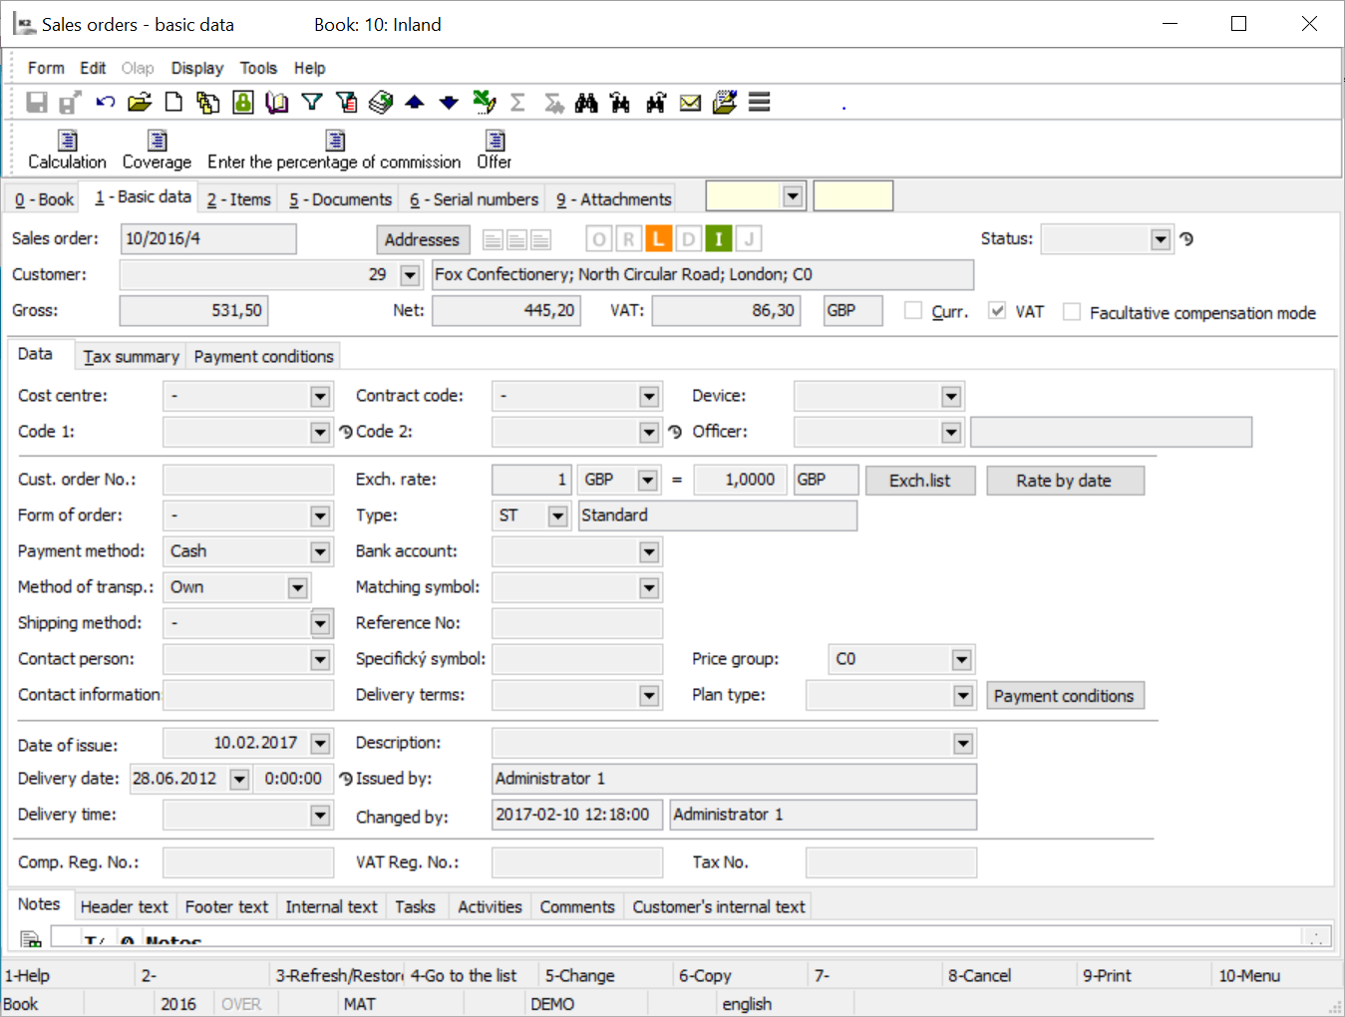Open the Description dropdown

963,743
